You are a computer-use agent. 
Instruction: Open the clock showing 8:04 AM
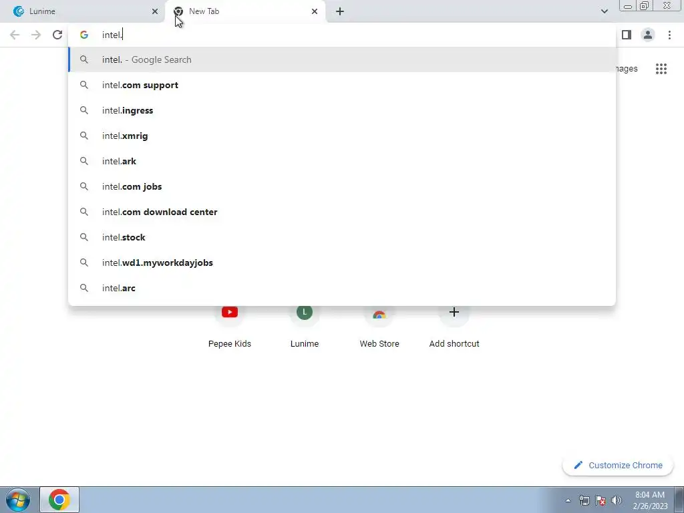tap(650, 500)
